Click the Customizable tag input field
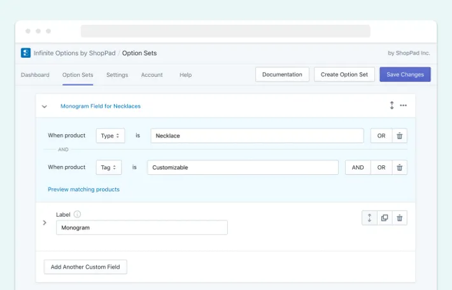The width and height of the screenshot is (452, 290). [243, 167]
